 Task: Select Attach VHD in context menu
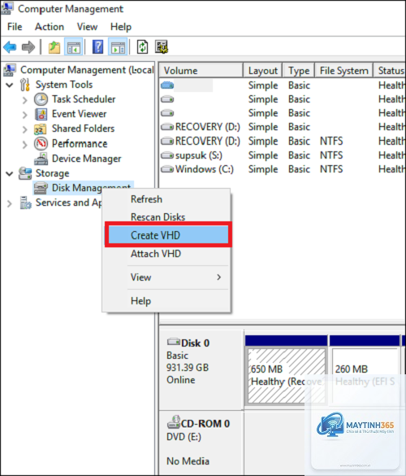(x=166, y=254)
